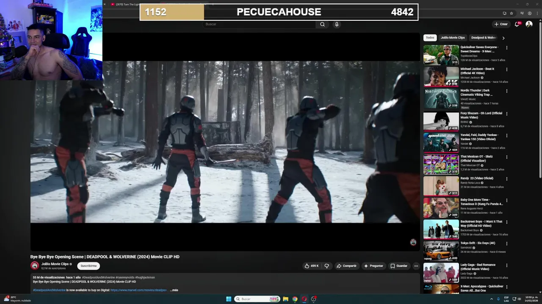
Task: Select the JoBlo Movie Clips filter chip
Action: point(453,38)
